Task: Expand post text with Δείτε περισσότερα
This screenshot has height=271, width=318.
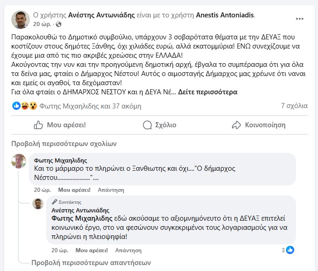Action: [207, 92]
